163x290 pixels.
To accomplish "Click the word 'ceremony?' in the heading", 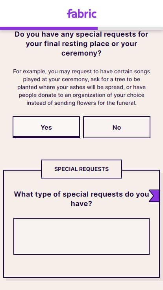I will click(x=81, y=54).
